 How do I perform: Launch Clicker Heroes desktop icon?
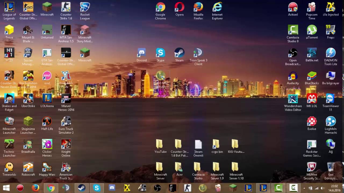pos(47,148)
